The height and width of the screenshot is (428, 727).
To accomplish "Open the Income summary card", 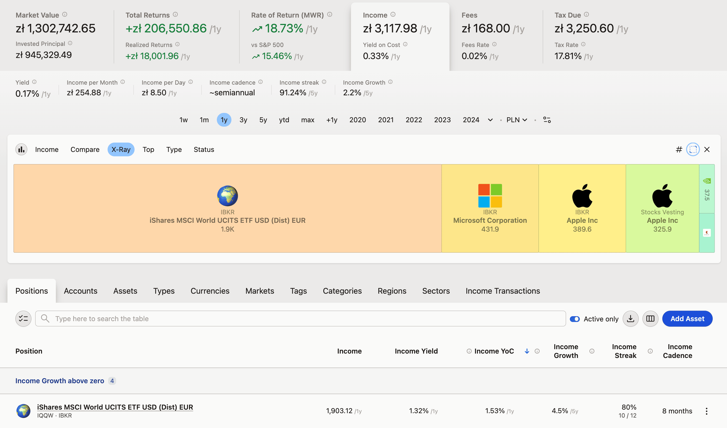I will (400, 37).
